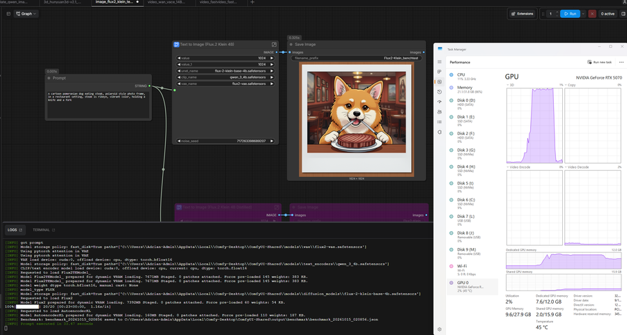Image resolution: width=627 pixels, height=335 pixels.
Task: Open the Graph dropdown menu
Action: click(26, 14)
